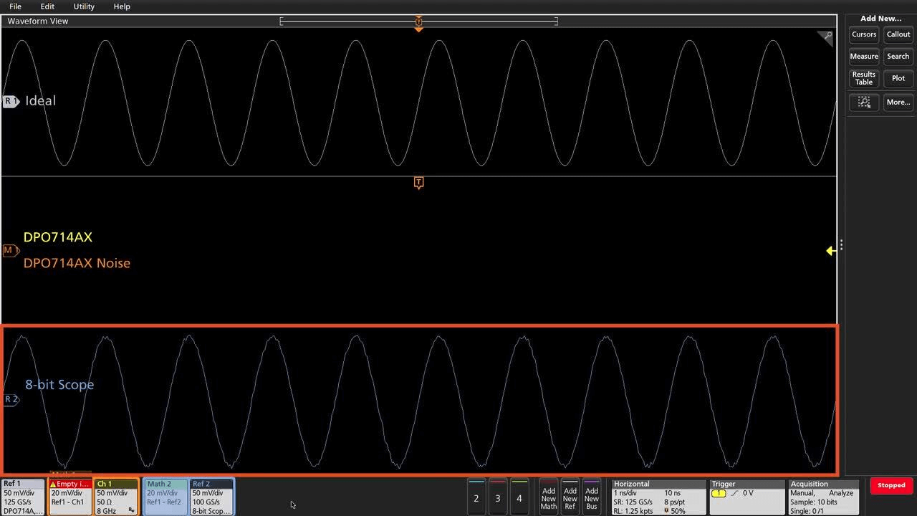Click More... in the Add New panel
Viewport: 917px width, 516px height.
898,102
